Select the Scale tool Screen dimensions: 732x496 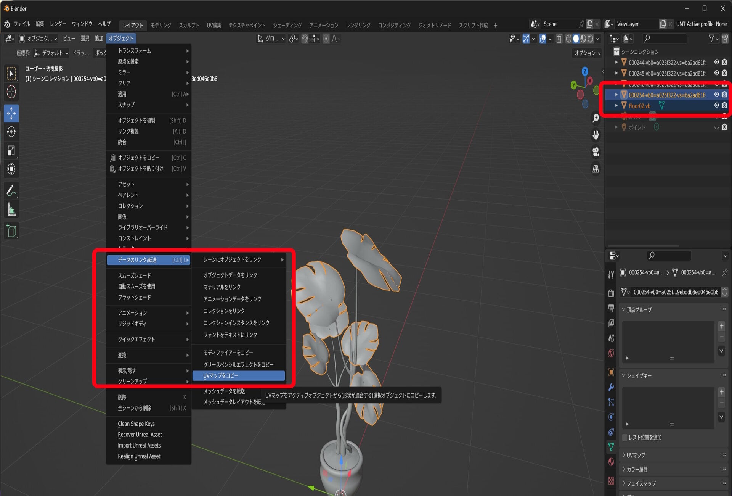tap(11, 151)
